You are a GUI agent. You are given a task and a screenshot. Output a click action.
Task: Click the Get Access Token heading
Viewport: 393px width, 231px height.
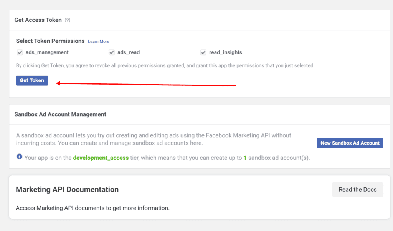point(38,20)
